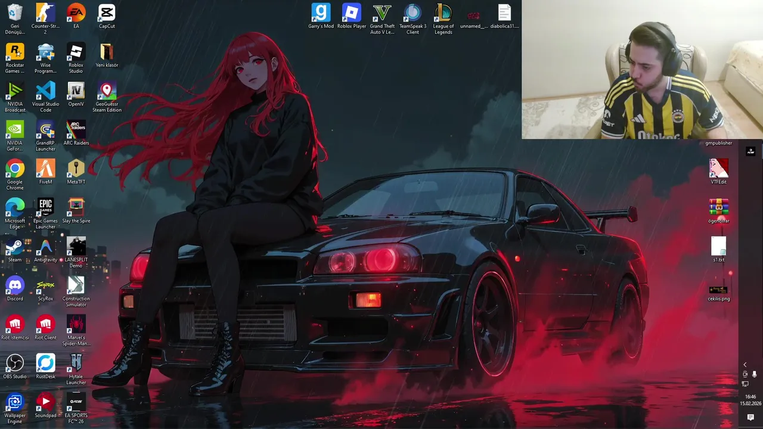Viewport: 763px width, 429px height.
Task: Open the s1.txt text file
Action: [x=718, y=250]
